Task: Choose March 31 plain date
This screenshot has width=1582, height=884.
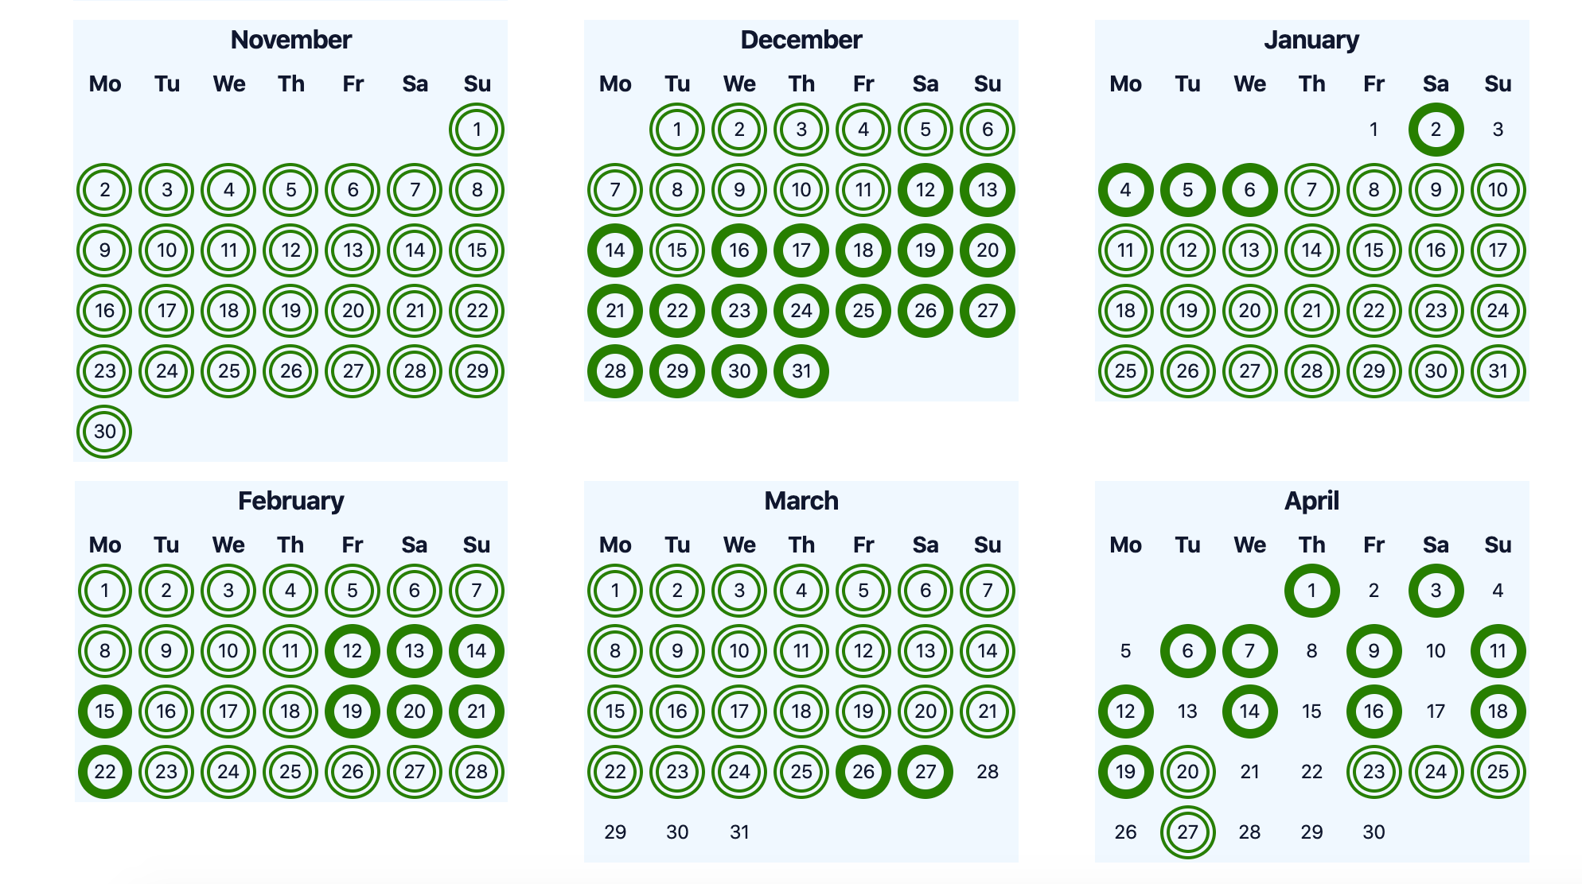Action: (739, 832)
